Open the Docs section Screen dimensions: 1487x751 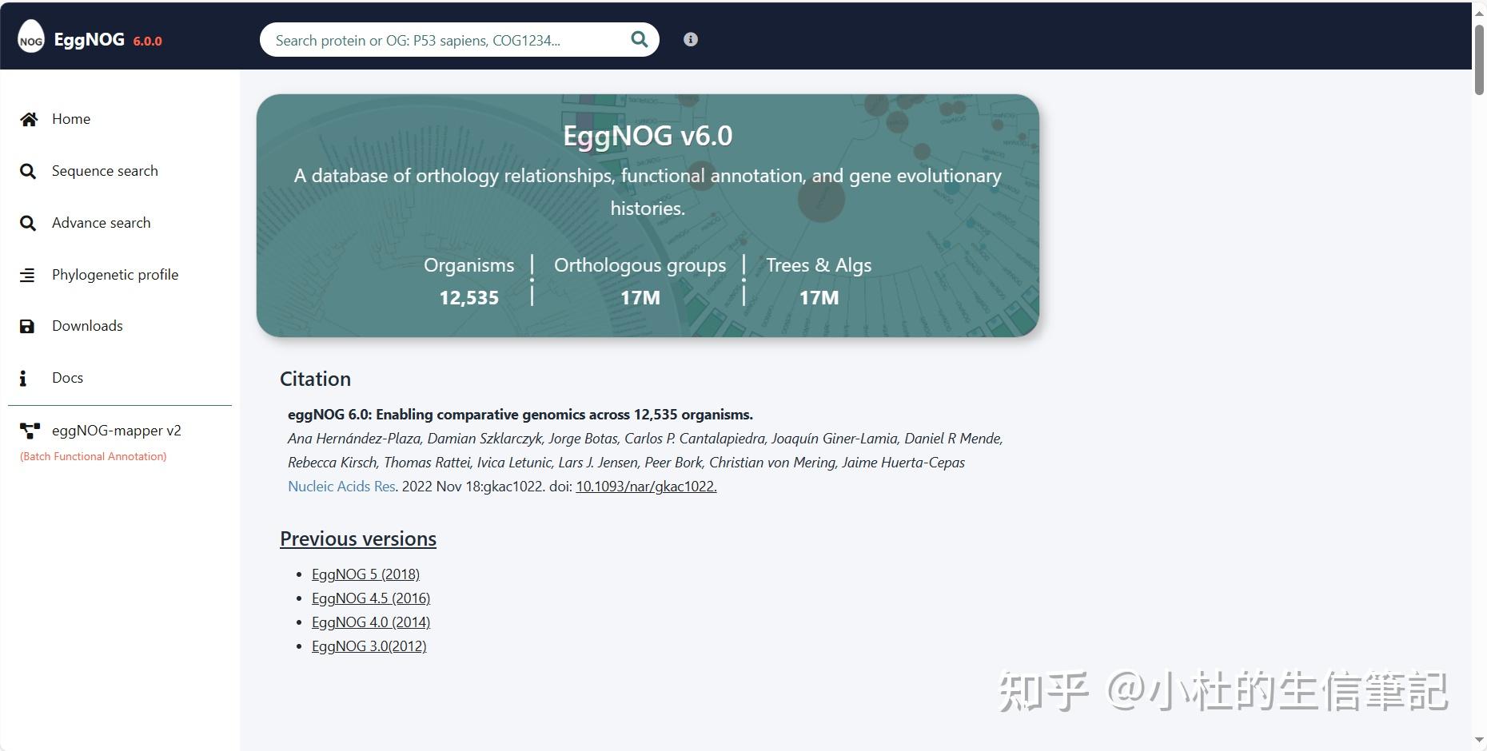(66, 377)
